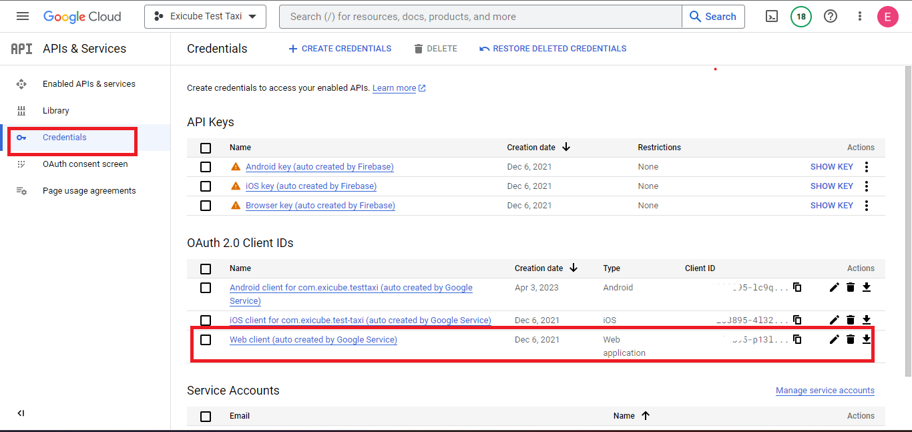Viewport: 912px width, 432px height.
Task: Delete the Android client OAuth credential
Action: pos(850,287)
